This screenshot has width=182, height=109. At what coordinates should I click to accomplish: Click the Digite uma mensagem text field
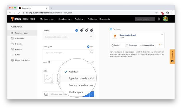[66, 54]
